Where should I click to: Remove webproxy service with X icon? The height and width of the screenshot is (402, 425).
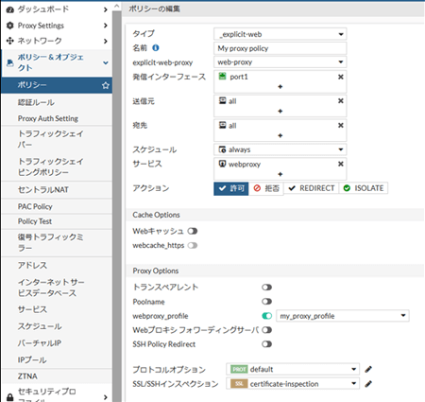point(341,164)
